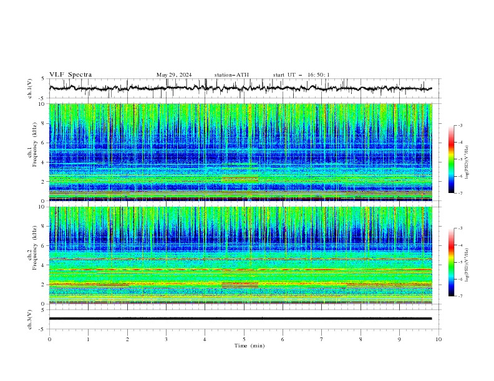Click time axis tick label '10'
The width and height of the screenshot is (494, 381).
tap(438, 339)
